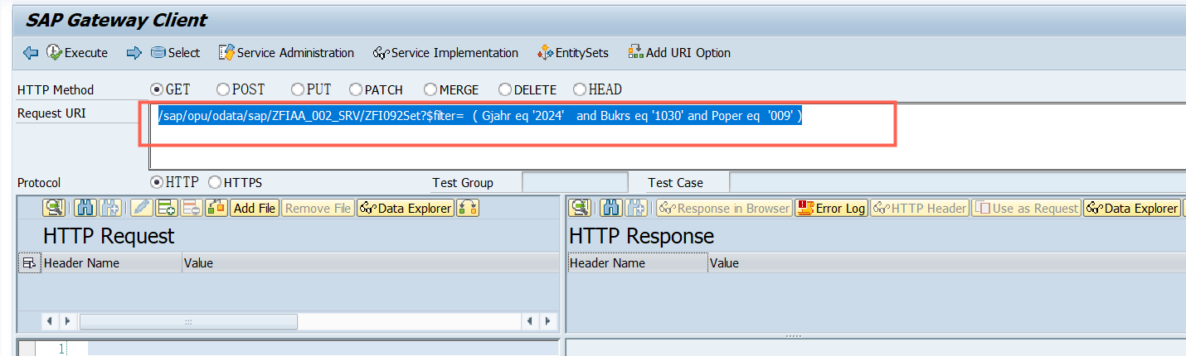The image size is (1186, 356).
Task: Click Add URI Option
Action: tap(679, 52)
